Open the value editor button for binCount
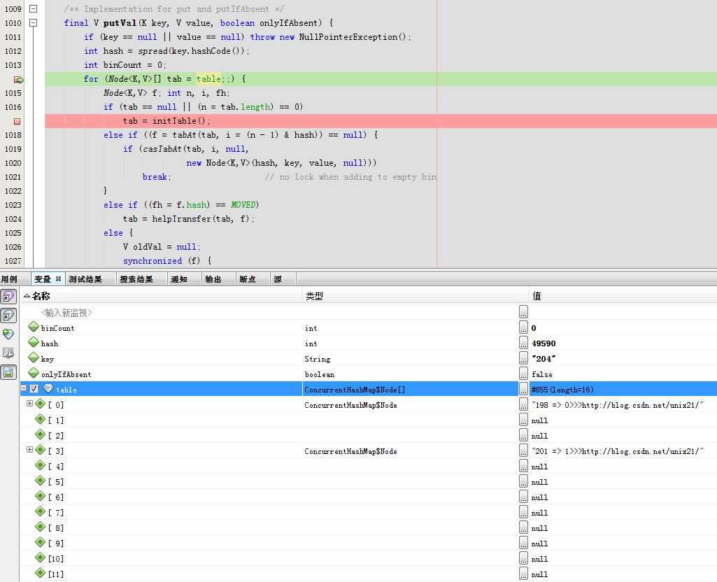Viewport: 717px width, 582px height. point(523,327)
